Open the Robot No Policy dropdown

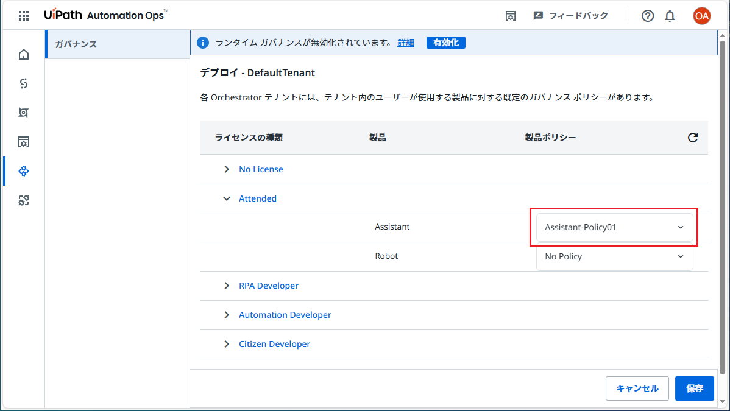(615, 256)
